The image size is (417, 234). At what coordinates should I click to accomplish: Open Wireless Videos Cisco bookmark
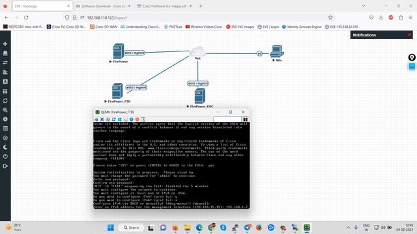pyautogui.click(x=204, y=27)
